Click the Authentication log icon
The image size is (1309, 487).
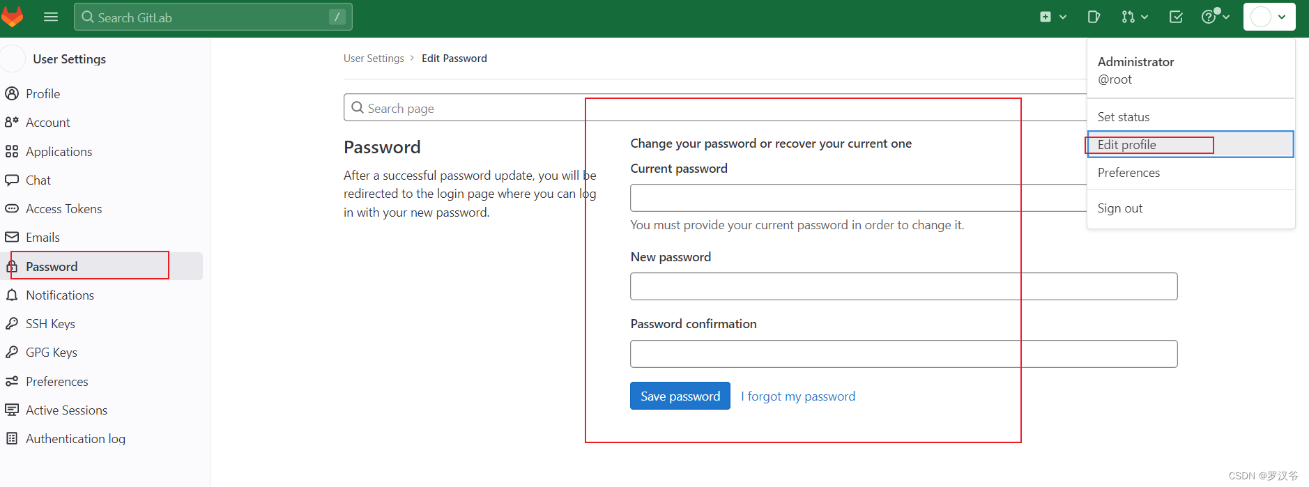pyautogui.click(x=12, y=438)
